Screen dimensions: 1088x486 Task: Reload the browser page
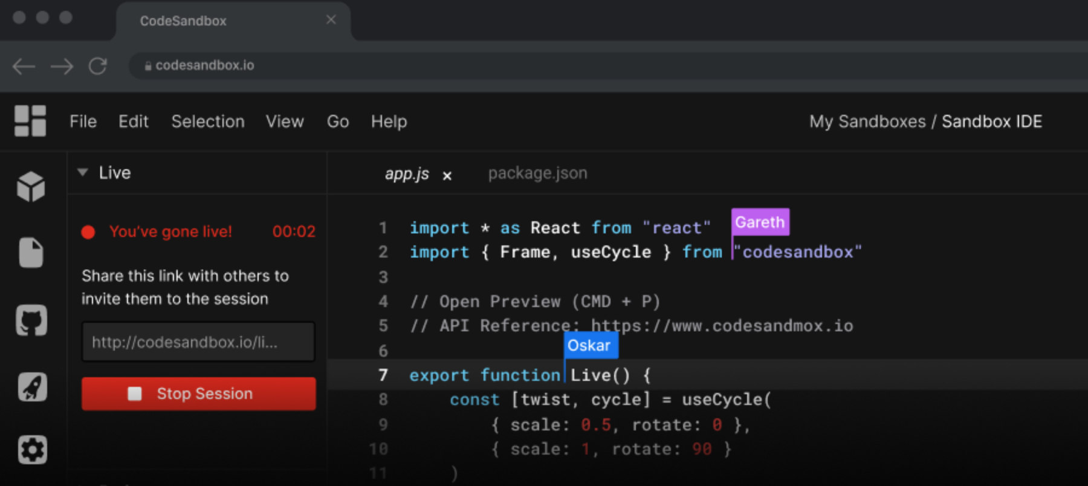click(x=97, y=66)
